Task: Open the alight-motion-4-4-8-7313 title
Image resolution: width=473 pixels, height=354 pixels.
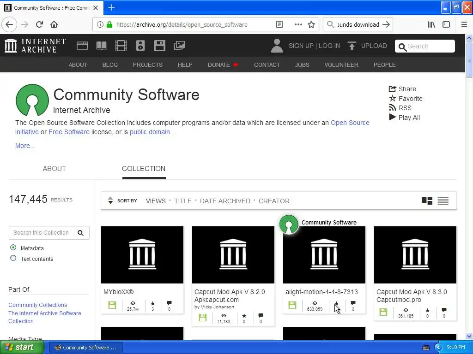Action: pyautogui.click(x=321, y=292)
